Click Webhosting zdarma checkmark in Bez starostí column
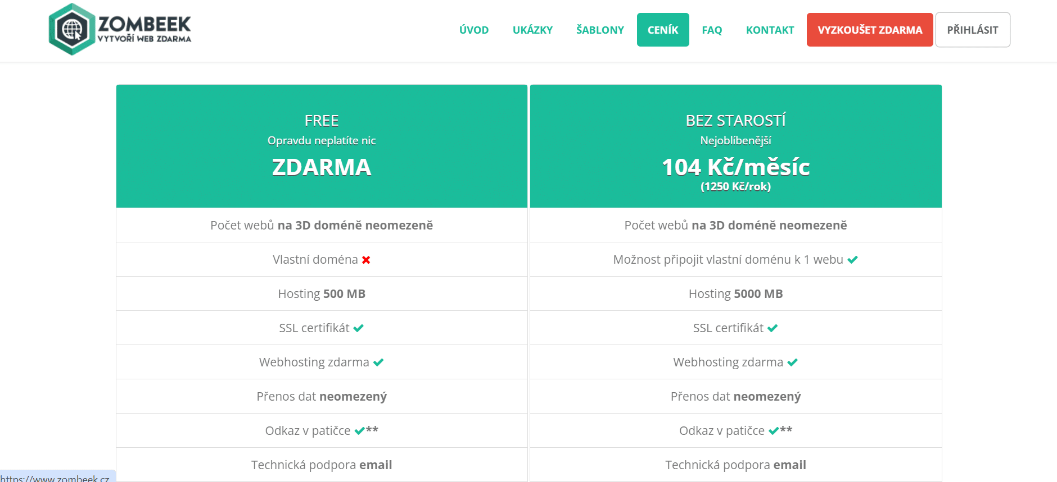The width and height of the screenshot is (1057, 482). [792, 362]
